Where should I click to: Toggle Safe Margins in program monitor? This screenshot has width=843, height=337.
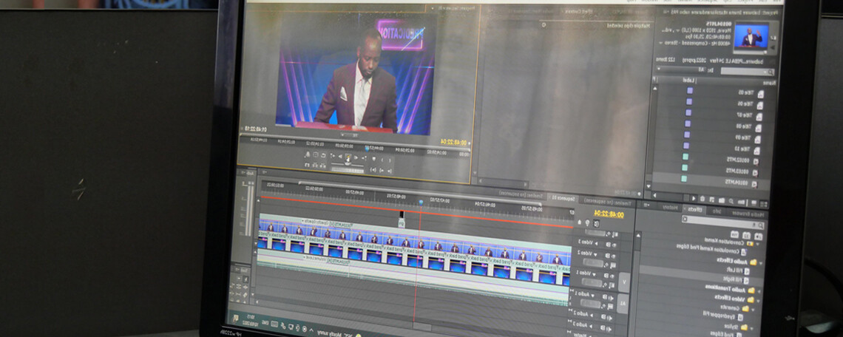[x=316, y=154]
